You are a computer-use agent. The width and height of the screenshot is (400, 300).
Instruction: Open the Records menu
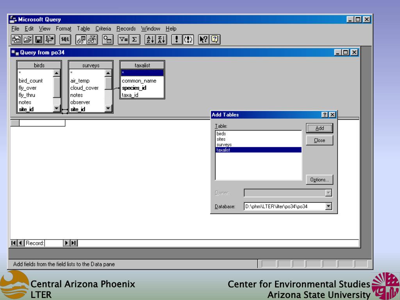pyautogui.click(x=126, y=29)
